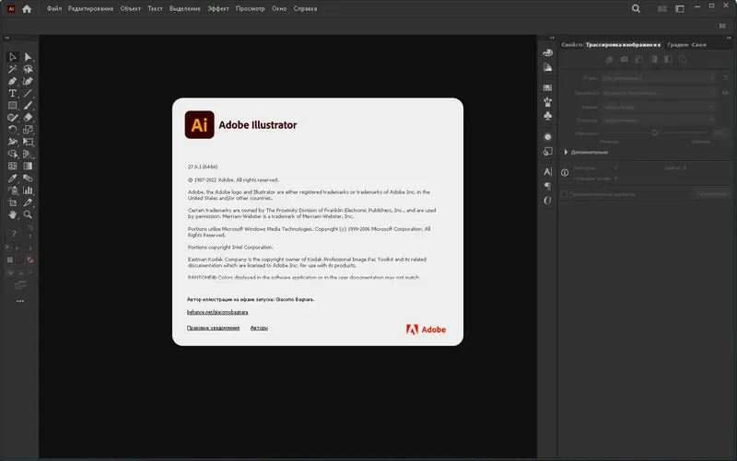The height and width of the screenshot is (461, 737).
Task: Open the Палитра palette dropdown
Action: click(659, 121)
